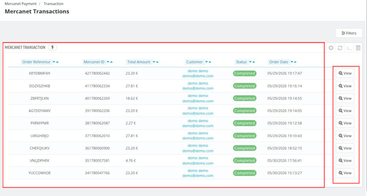Open demo@demo.com email in DOZXSZHKB row
367x196 pixels.
click(198, 89)
